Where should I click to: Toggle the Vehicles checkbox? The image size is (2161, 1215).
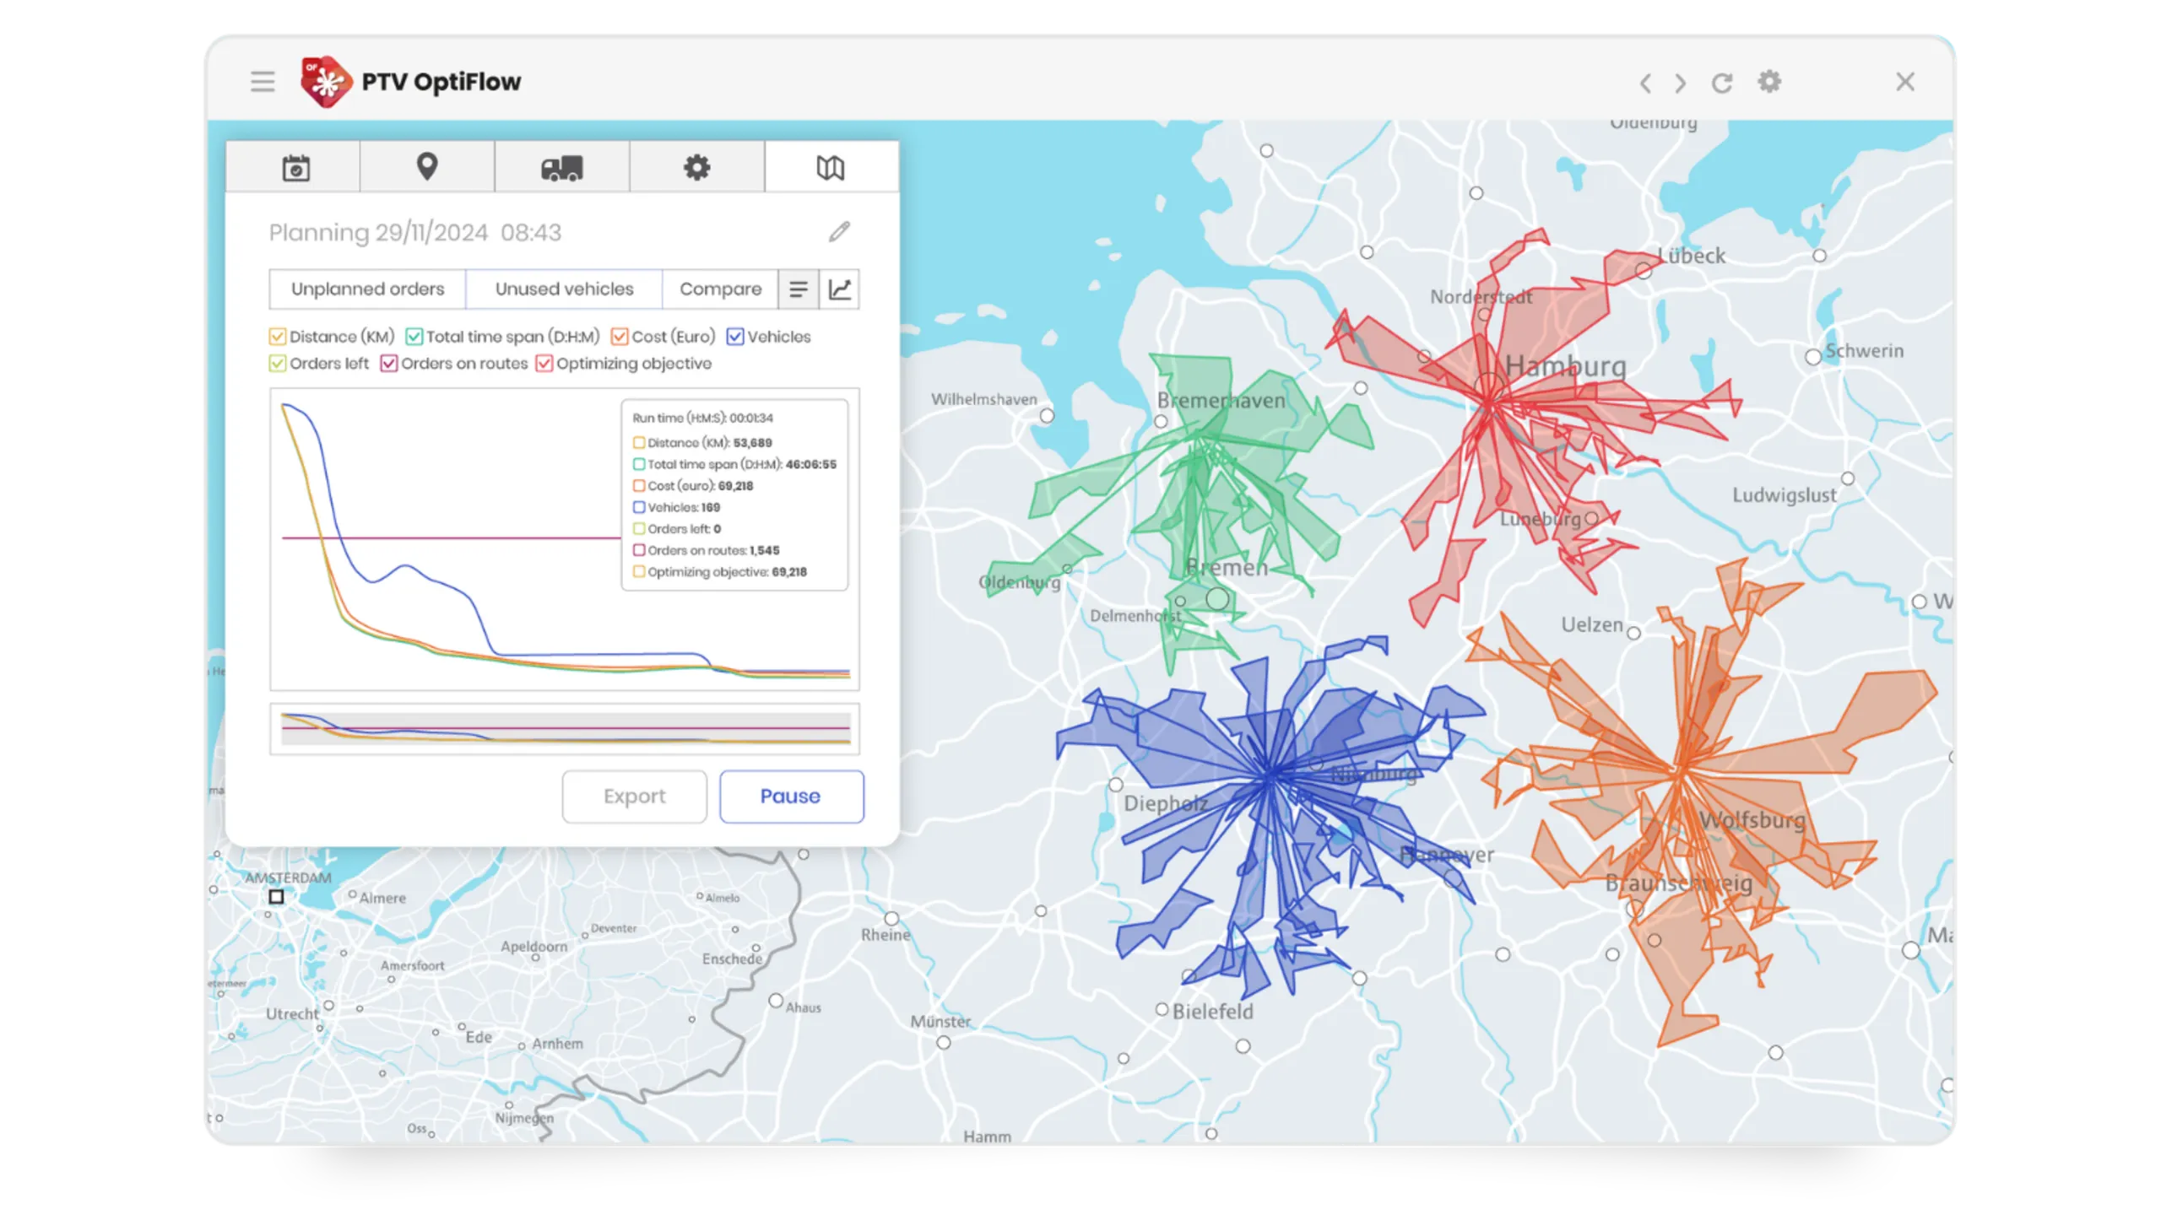tap(735, 337)
